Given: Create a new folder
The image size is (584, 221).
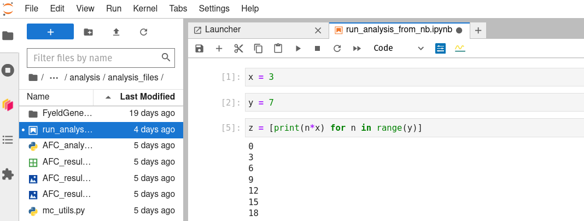Looking at the screenshot, I should [x=88, y=32].
